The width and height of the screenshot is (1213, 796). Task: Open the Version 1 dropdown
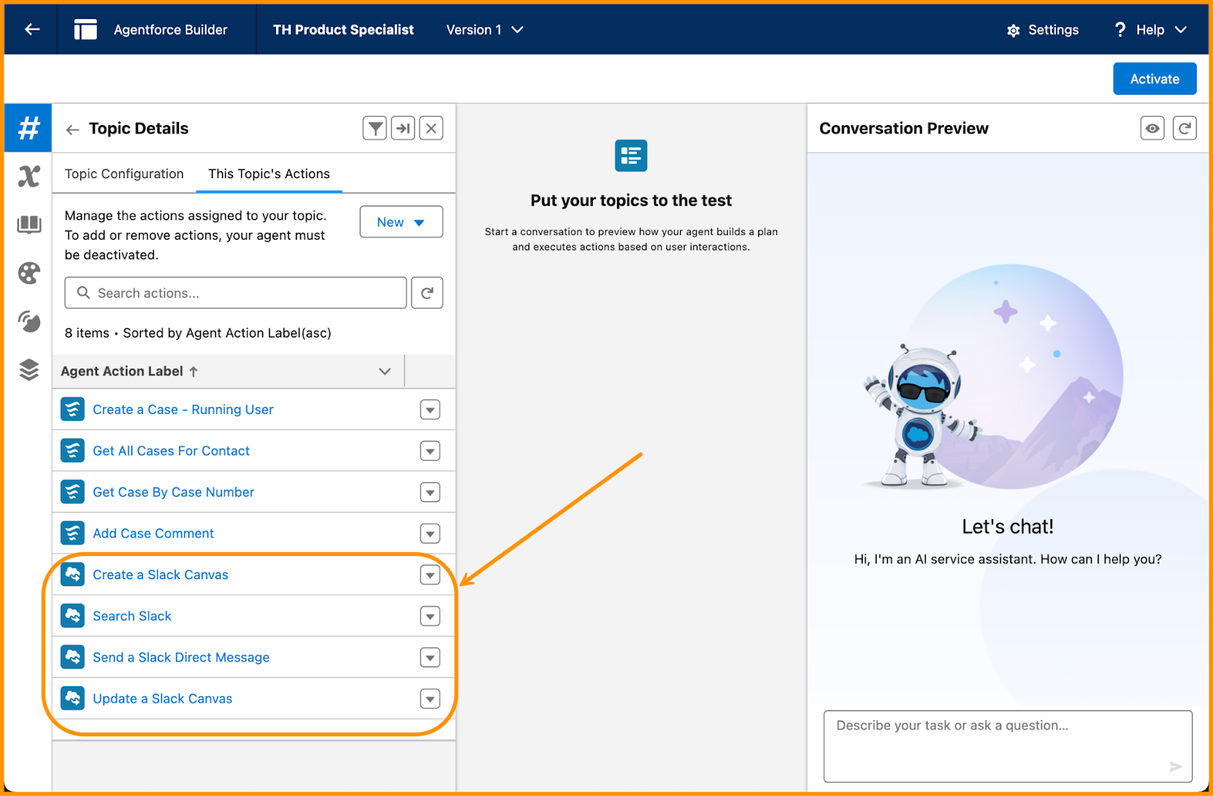[484, 30]
